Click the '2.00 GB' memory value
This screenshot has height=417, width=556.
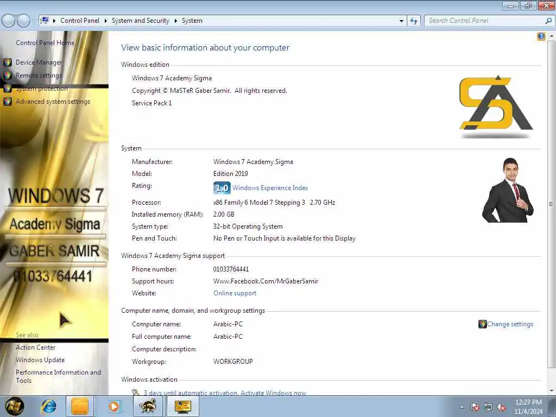[224, 214]
